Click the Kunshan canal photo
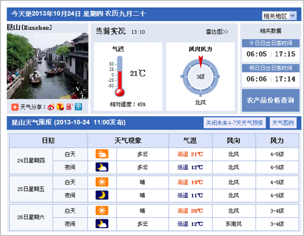The width and height of the screenshot is (304, 236). 48,66
